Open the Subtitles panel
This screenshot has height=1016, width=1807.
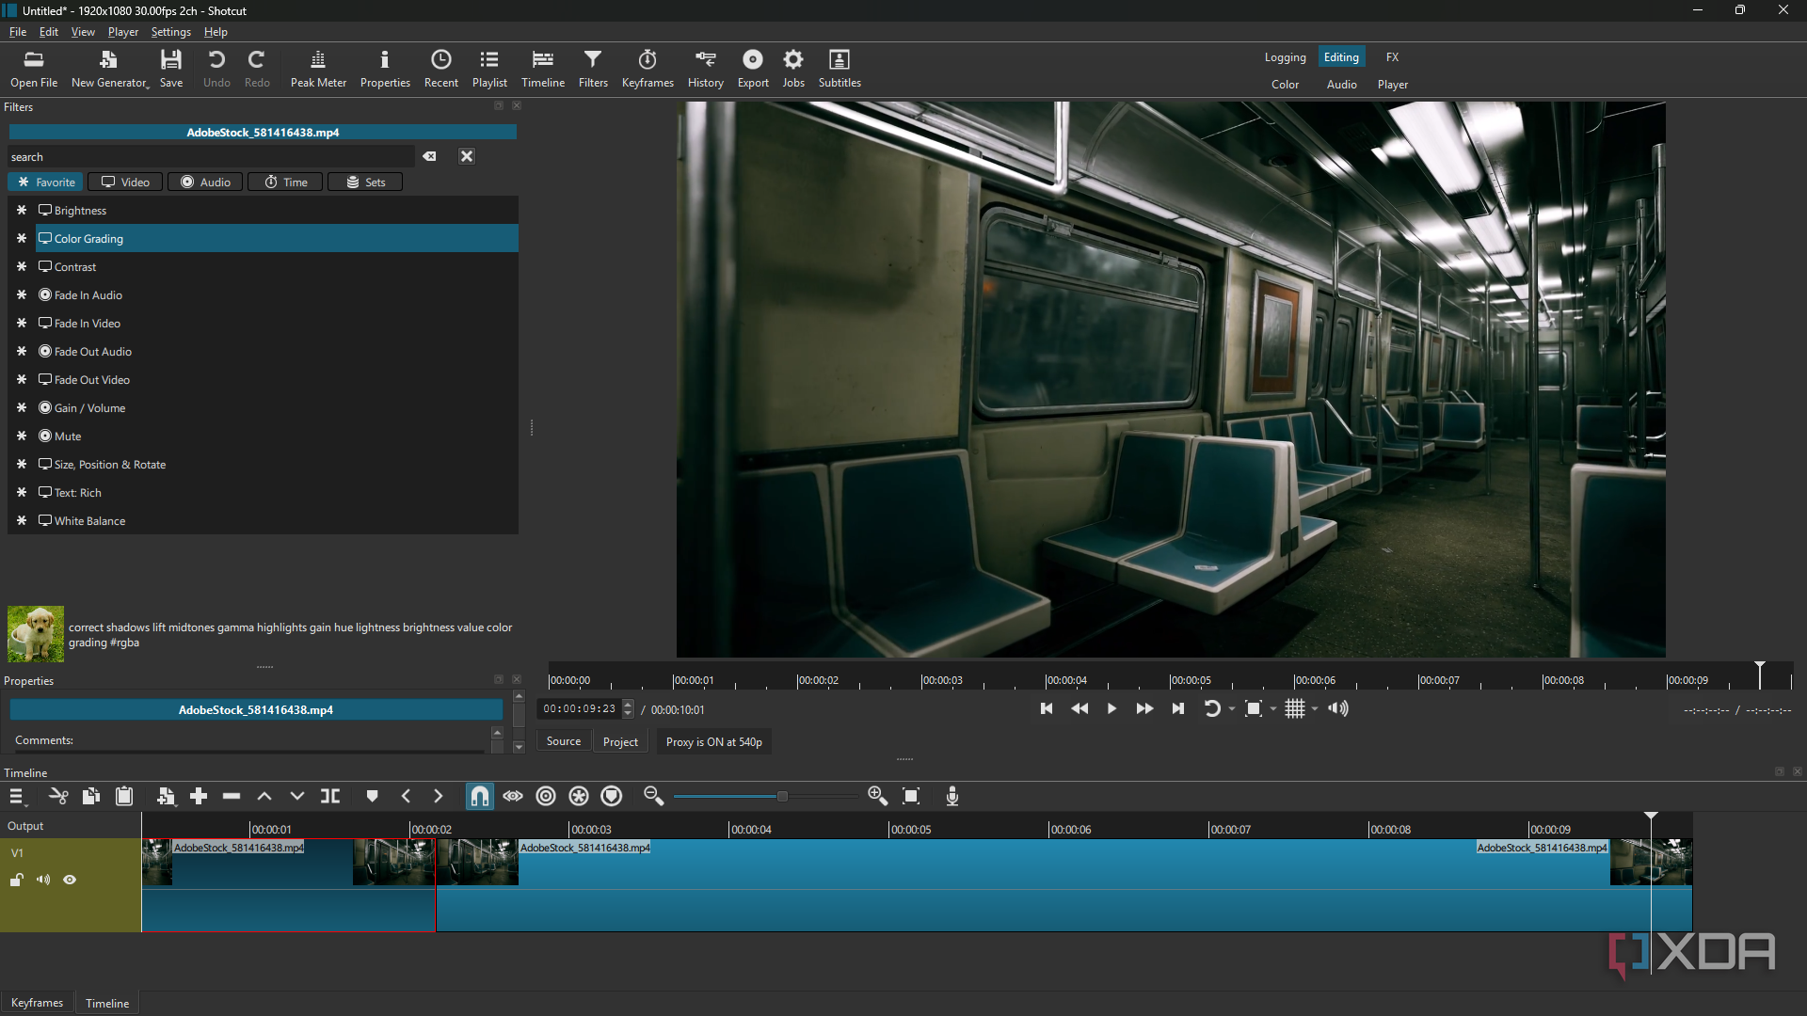840,69
